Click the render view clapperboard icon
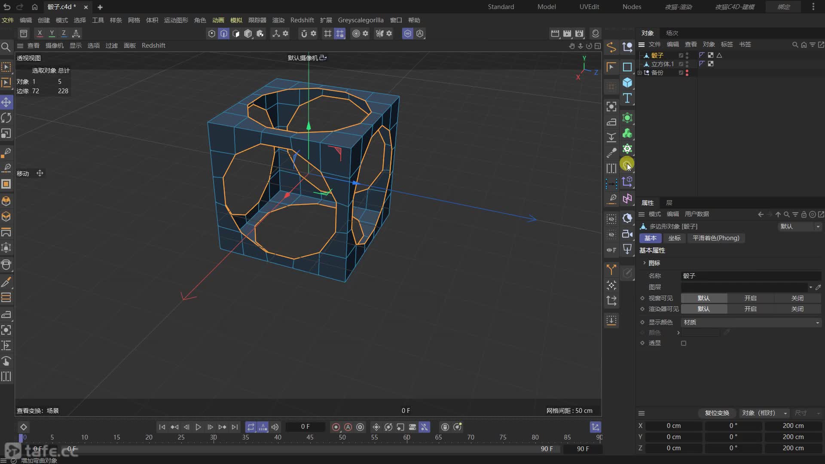 point(555,34)
